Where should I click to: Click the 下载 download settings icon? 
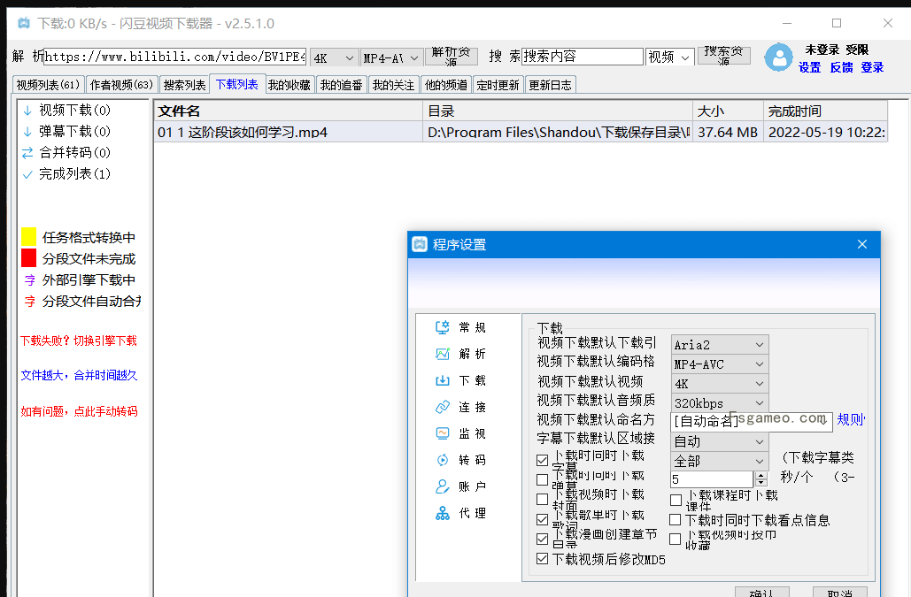coord(443,380)
